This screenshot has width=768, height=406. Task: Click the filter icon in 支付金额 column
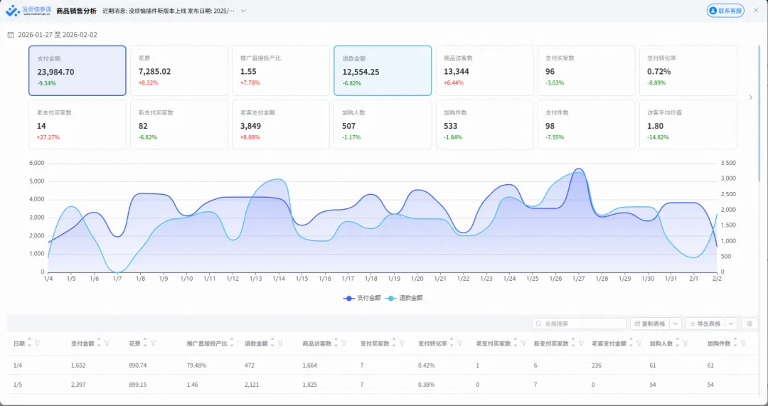click(x=107, y=344)
